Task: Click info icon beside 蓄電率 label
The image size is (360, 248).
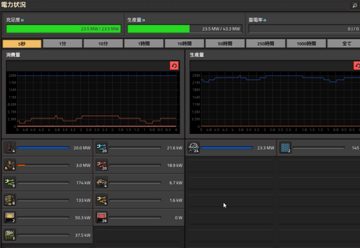Action: pyautogui.click(x=265, y=20)
